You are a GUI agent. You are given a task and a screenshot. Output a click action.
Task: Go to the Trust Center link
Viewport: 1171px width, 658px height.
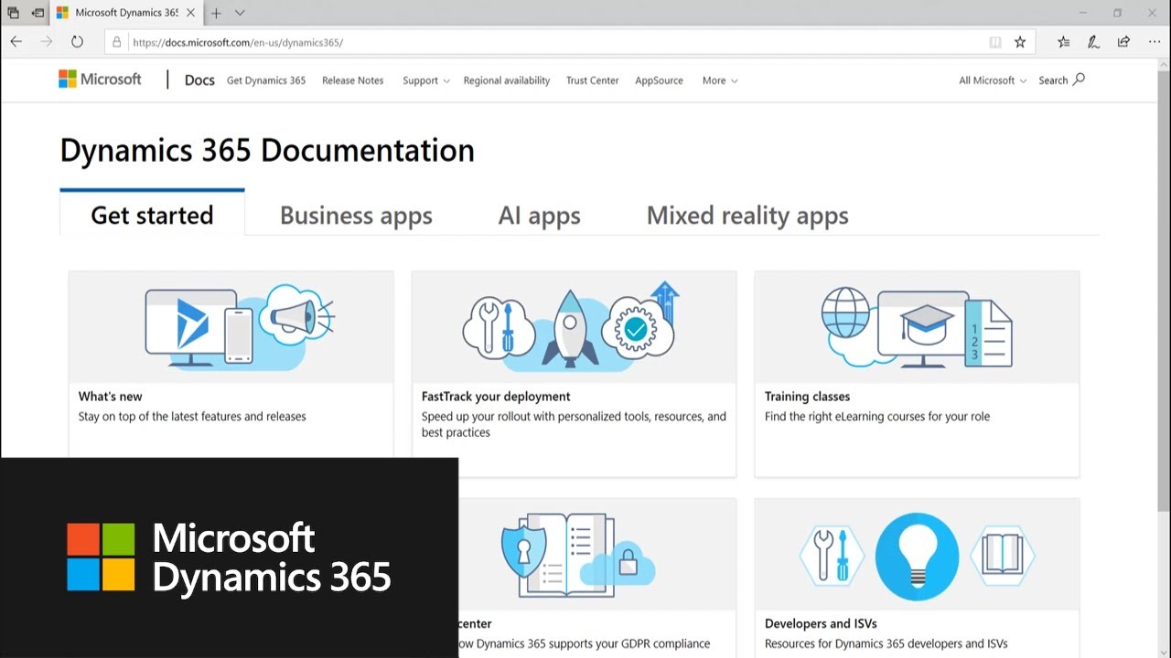pyautogui.click(x=593, y=80)
